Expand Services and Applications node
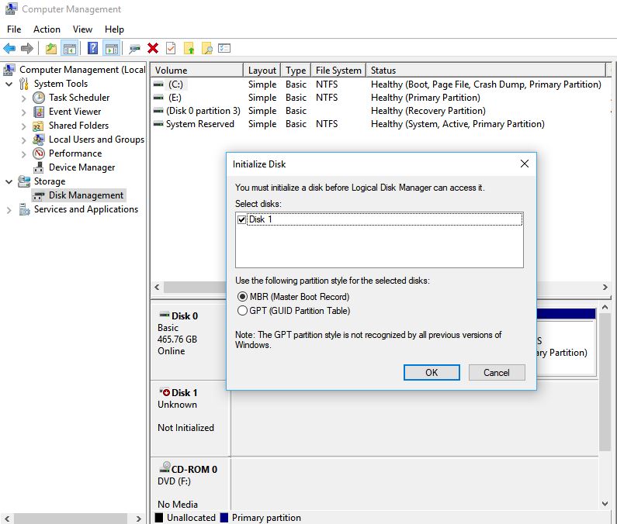 click(9, 210)
